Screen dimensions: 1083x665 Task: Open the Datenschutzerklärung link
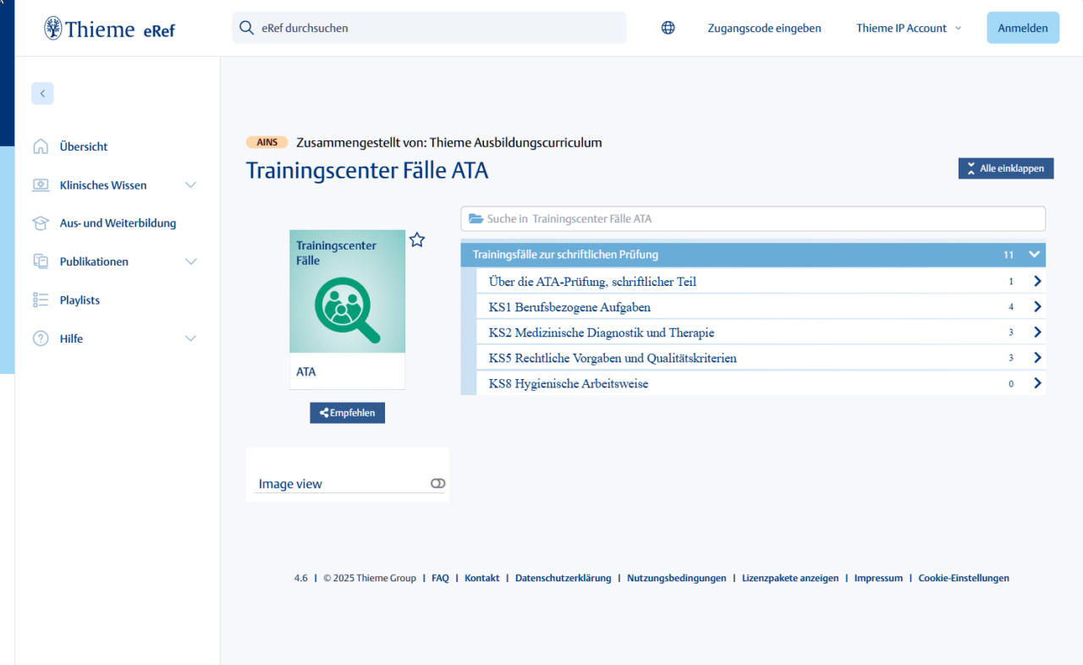pyautogui.click(x=563, y=578)
